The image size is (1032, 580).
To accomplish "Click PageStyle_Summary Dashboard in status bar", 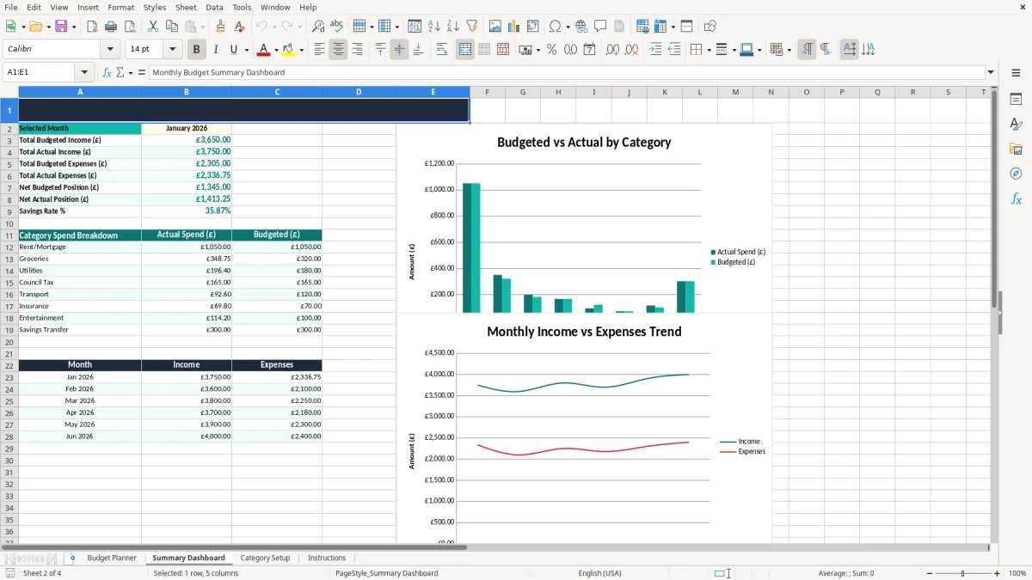I will (386, 573).
